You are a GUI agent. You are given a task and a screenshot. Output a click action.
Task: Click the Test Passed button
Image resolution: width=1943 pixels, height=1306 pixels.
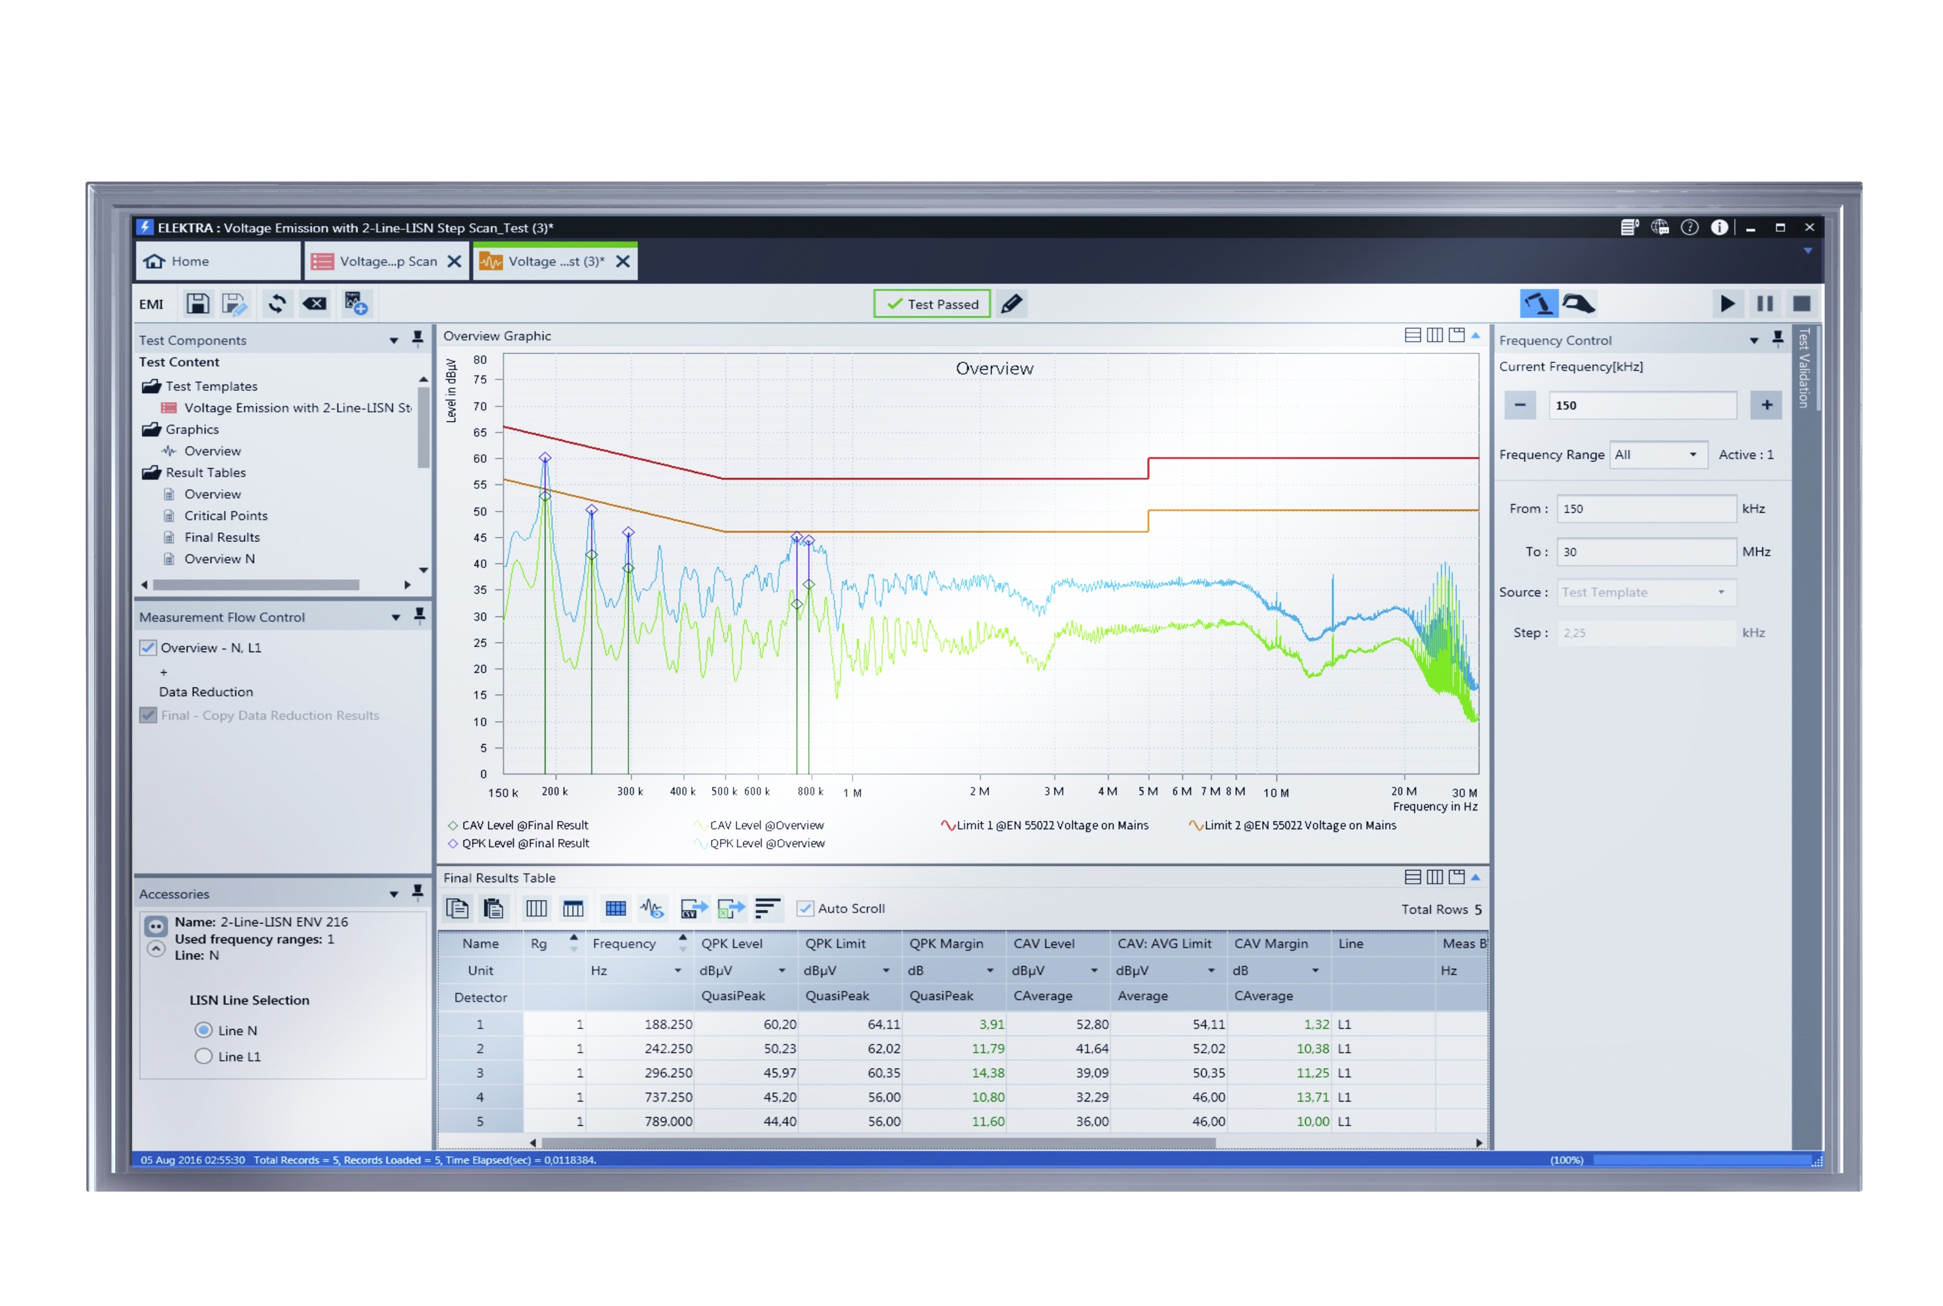(931, 304)
